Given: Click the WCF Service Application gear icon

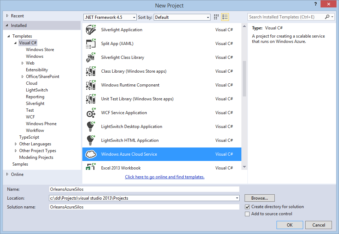Looking at the screenshot, I should (91, 113).
